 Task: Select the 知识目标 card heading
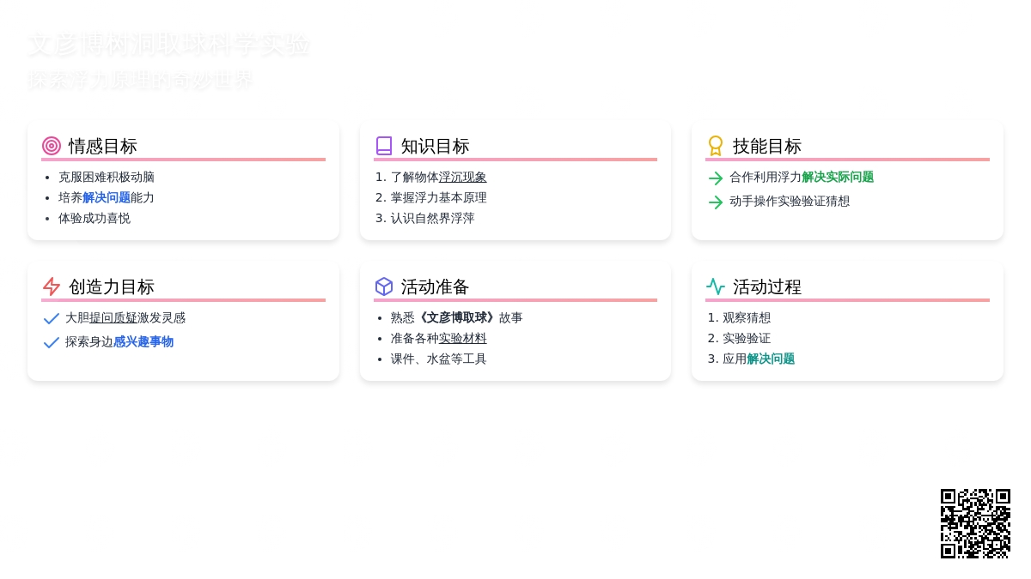click(x=436, y=147)
